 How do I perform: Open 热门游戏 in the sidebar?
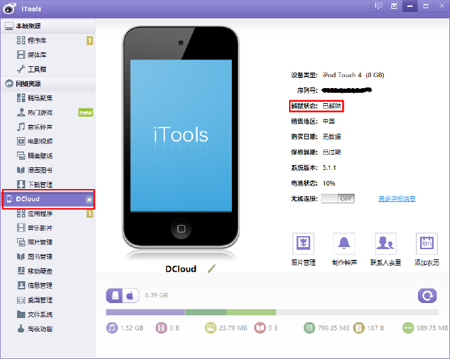(x=40, y=113)
